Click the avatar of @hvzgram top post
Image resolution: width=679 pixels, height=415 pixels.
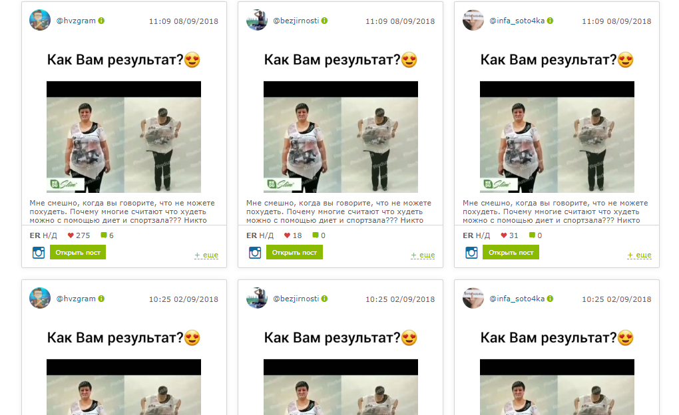[40, 20]
